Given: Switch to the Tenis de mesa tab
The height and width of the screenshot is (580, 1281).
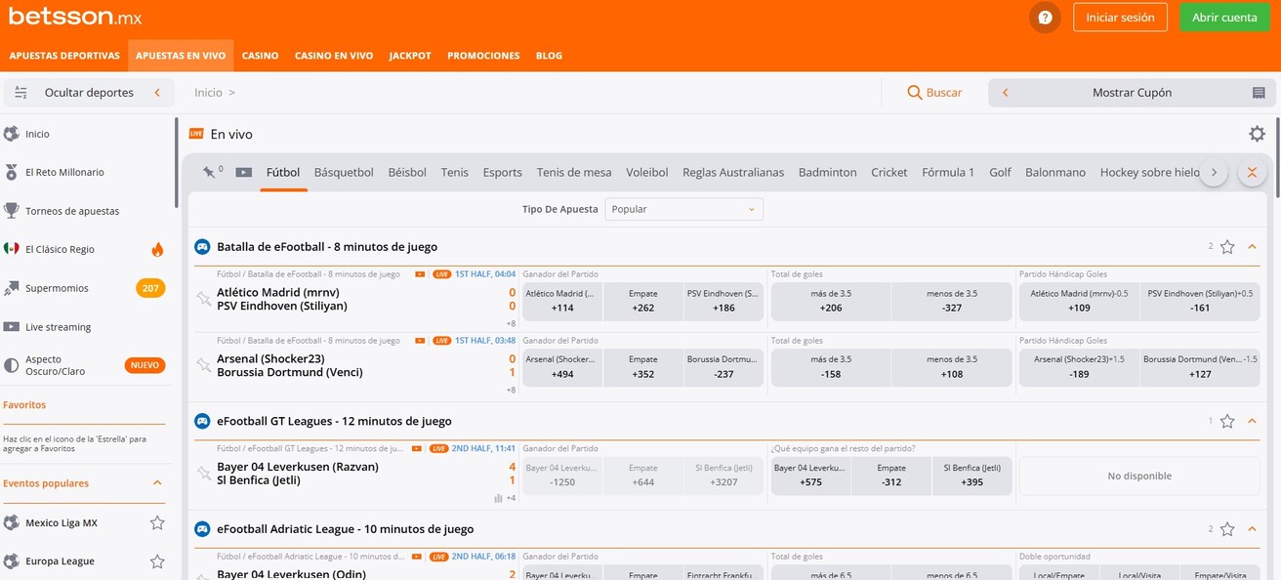Looking at the screenshot, I should [x=574, y=172].
